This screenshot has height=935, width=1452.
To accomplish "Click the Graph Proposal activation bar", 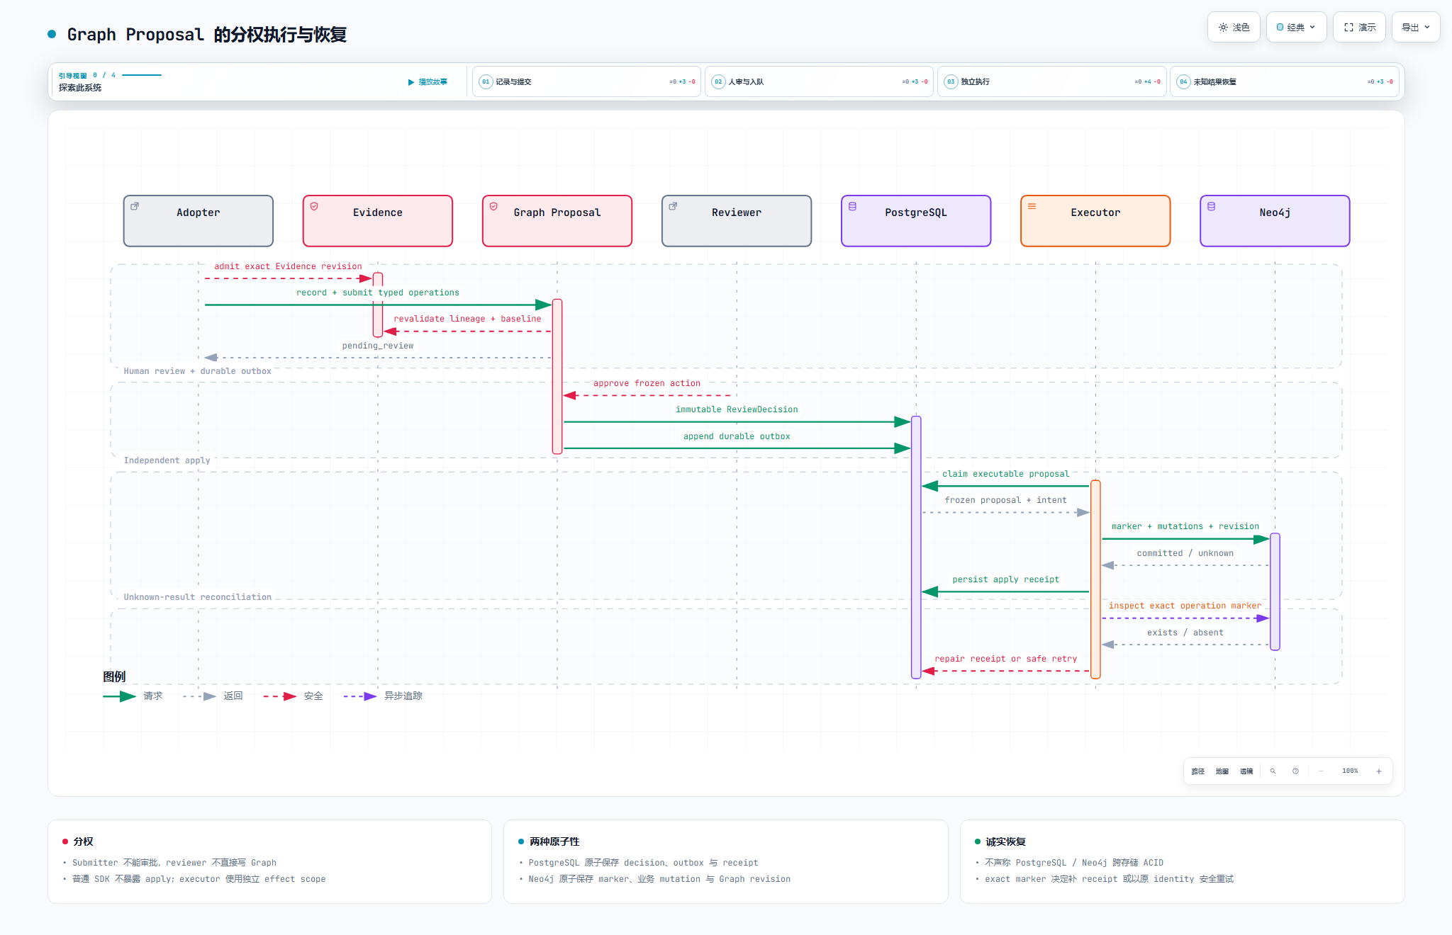I will pyautogui.click(x=557, y=377).
